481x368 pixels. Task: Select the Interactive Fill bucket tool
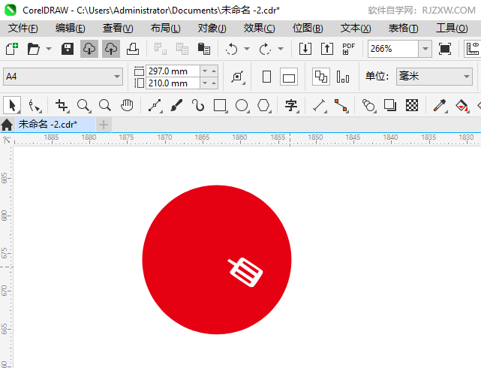pos(462,106)
